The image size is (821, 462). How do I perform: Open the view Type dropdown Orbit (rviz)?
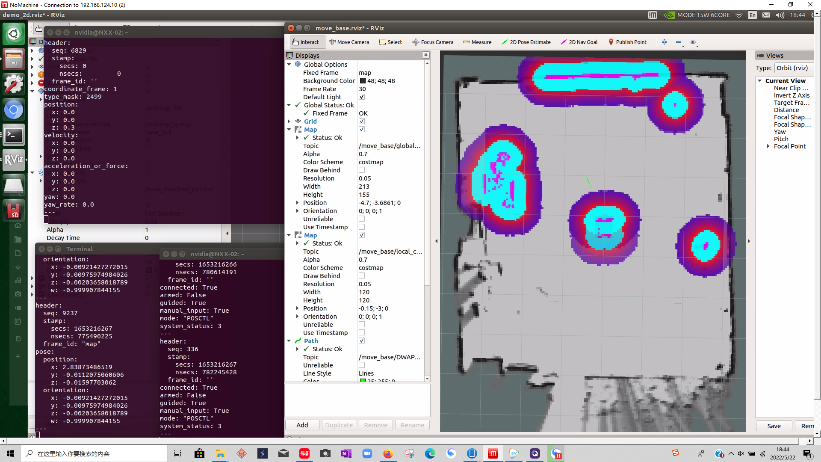(794, 68)
